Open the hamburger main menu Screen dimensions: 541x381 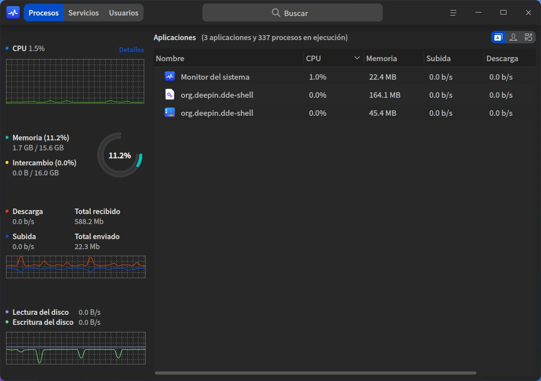point(453,13)
